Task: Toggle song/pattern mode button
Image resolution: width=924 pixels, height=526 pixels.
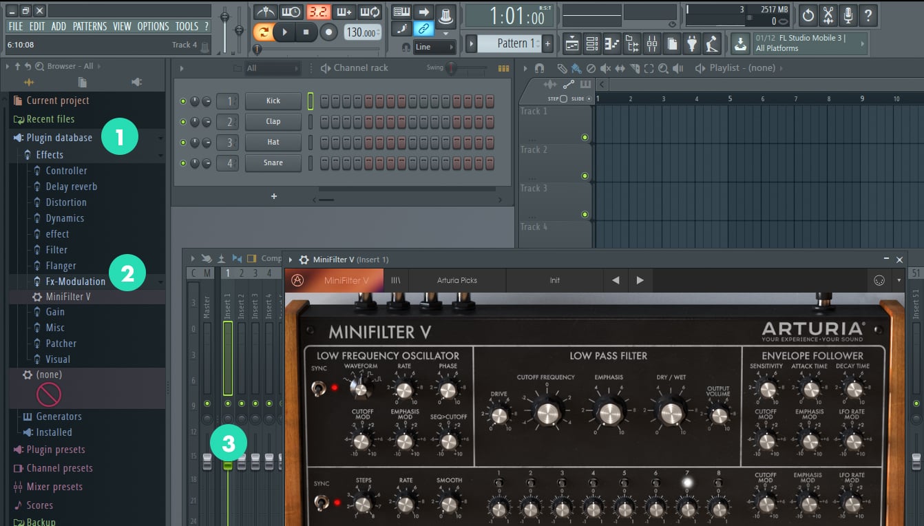Action: (263, 32)
